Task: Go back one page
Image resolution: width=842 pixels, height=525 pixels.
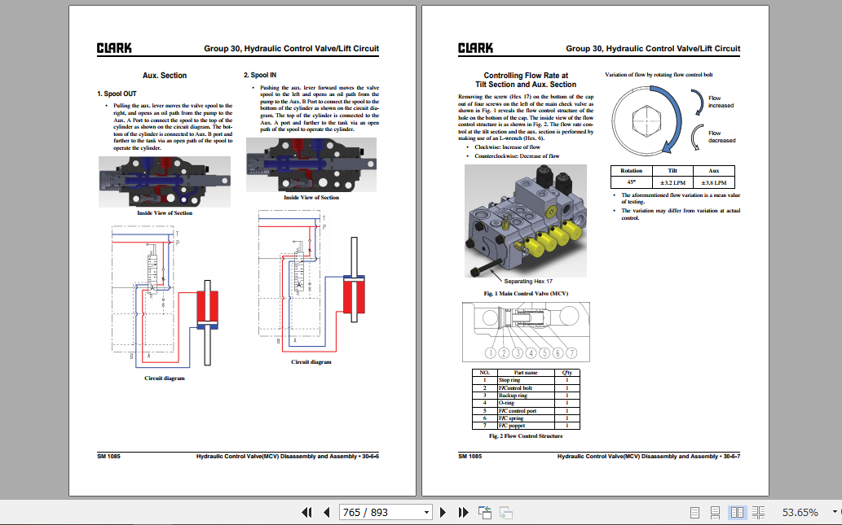Action: click(x=326, y=512)
